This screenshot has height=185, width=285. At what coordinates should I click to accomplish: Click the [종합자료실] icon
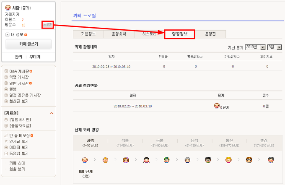click(6, 126)
